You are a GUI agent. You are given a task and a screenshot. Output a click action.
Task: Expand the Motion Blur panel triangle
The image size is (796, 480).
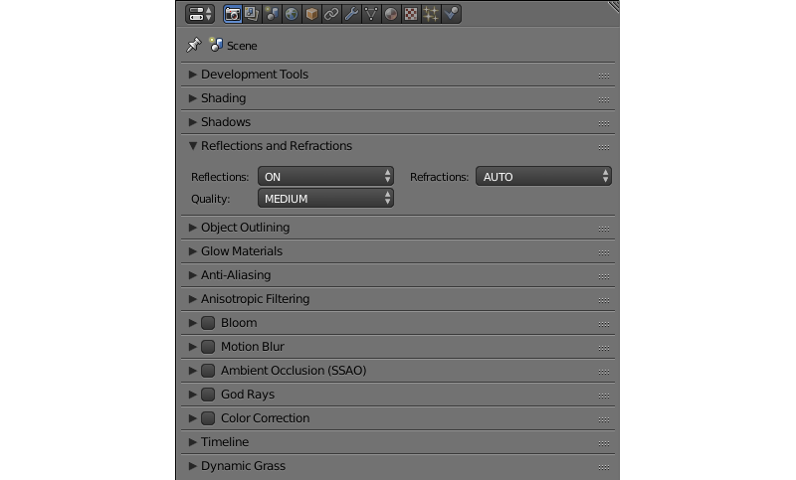coord(192,346)
